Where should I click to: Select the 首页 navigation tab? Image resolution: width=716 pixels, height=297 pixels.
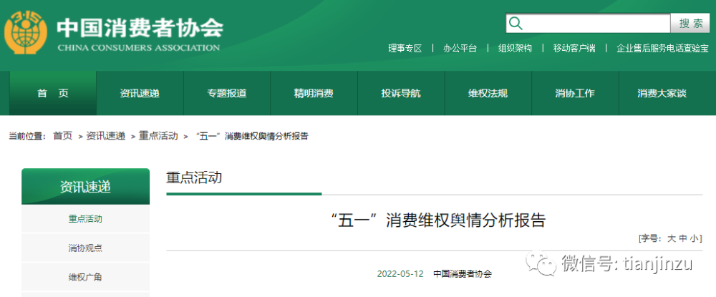[53, 93]
